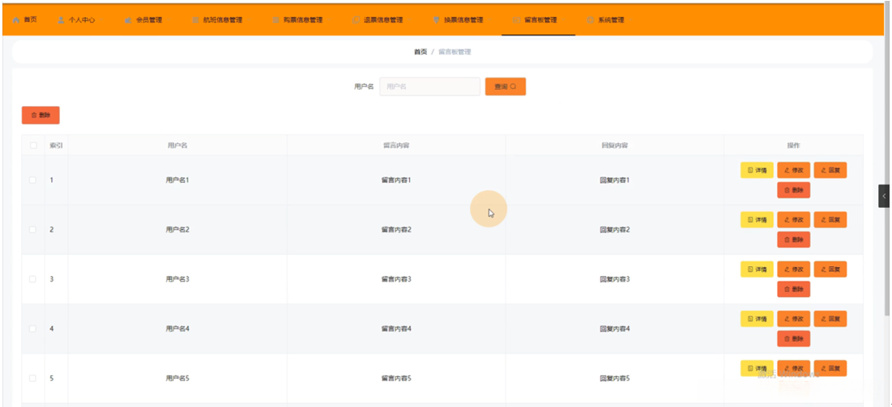Click the 查询 search button
This screenshot has width=892, height=407.
pos(506,87)
